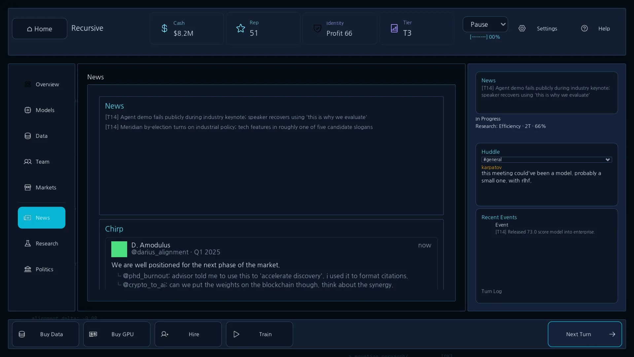Click the Hire add-person icon
634x357 pixels.
point(164,334)
